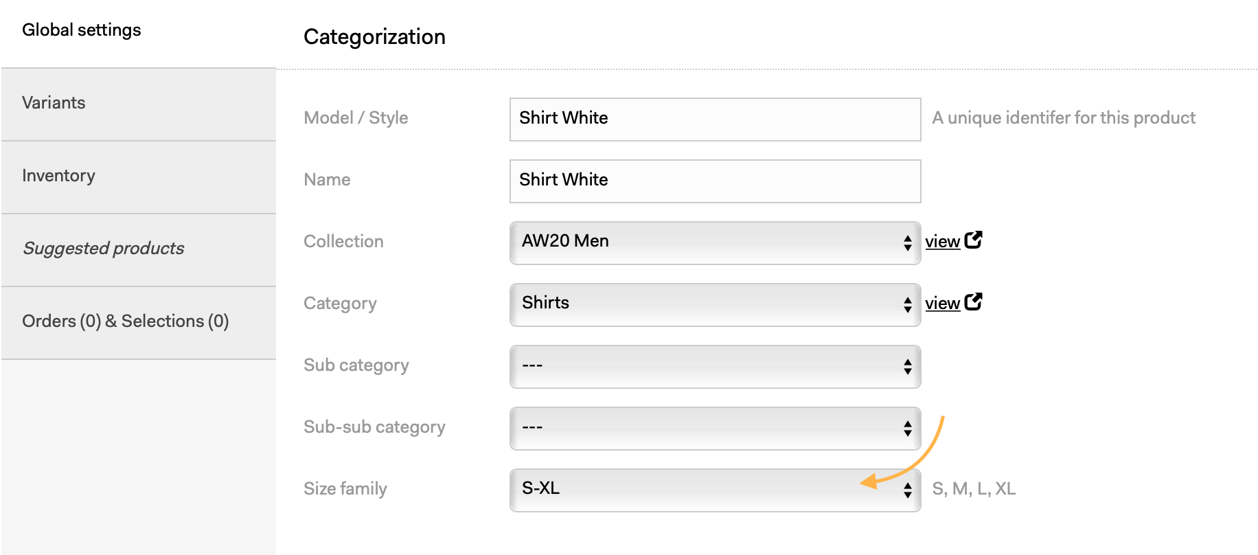1258x555 pixels.
Task: Click the Collection dropdown arrows icon
Action: tap(908, 242)
